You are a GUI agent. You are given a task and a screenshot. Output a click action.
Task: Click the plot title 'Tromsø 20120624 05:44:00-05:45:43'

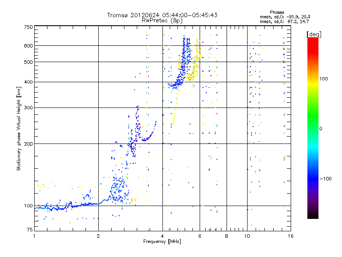tap(162, 15)
